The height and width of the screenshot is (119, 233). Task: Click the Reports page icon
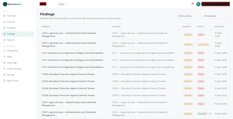click(4, 40)
